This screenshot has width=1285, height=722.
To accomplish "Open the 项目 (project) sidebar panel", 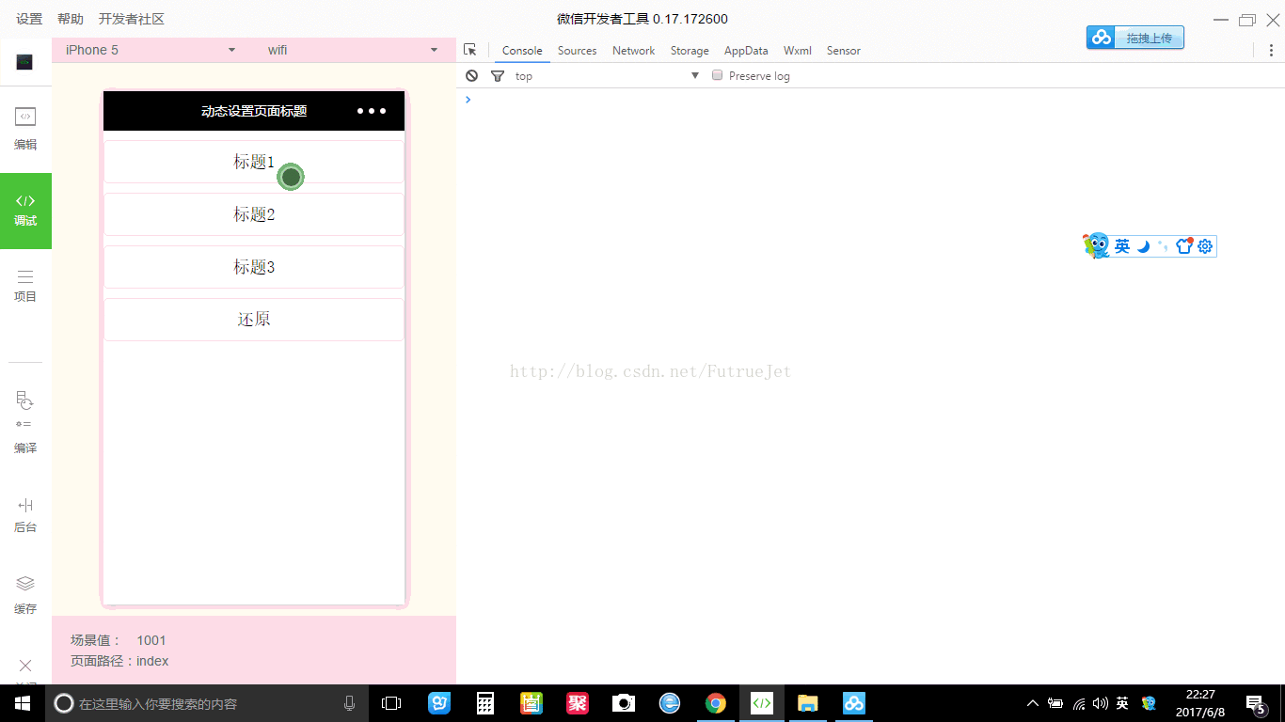I will point(25,285).
